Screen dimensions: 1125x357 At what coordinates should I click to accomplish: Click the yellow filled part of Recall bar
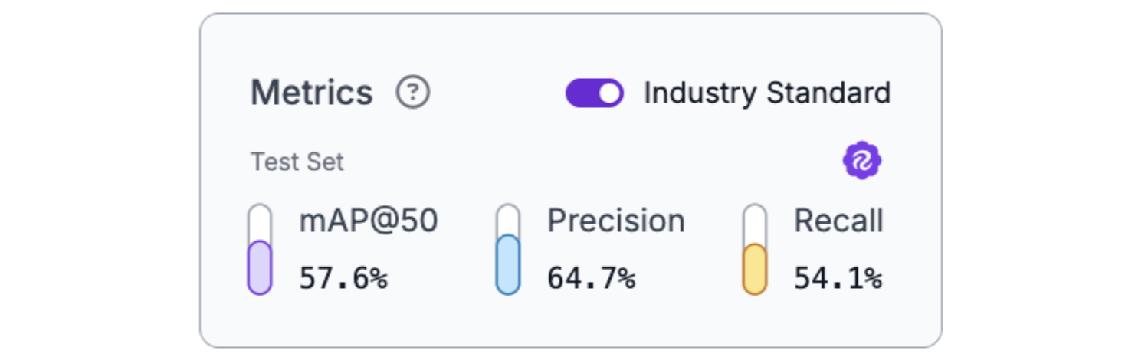click(755, 270)
